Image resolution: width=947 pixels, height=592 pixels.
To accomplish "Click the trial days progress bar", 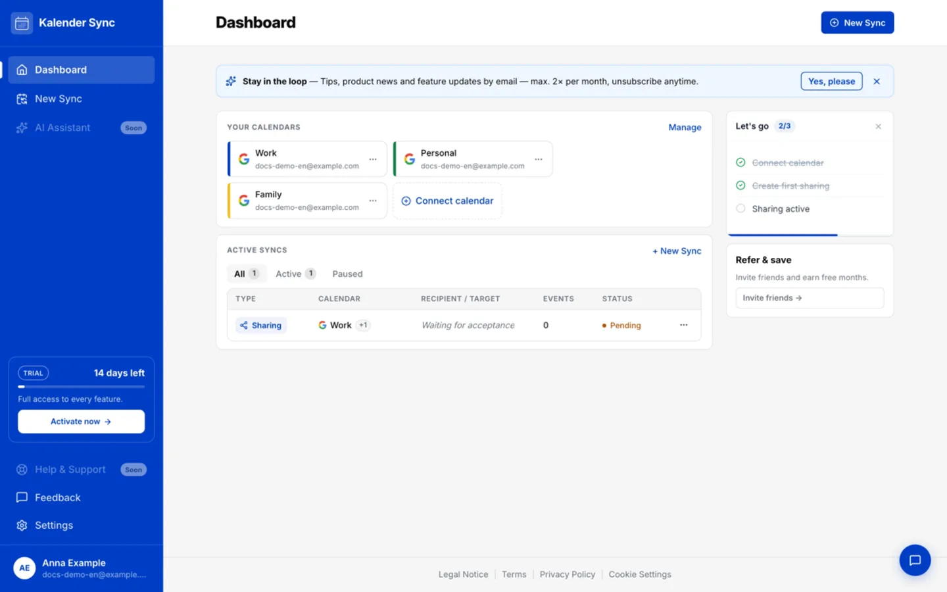I will click(82, 387).
